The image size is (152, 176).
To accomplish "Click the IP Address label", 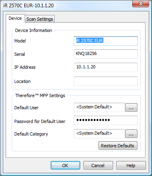I will click(25, 67).
